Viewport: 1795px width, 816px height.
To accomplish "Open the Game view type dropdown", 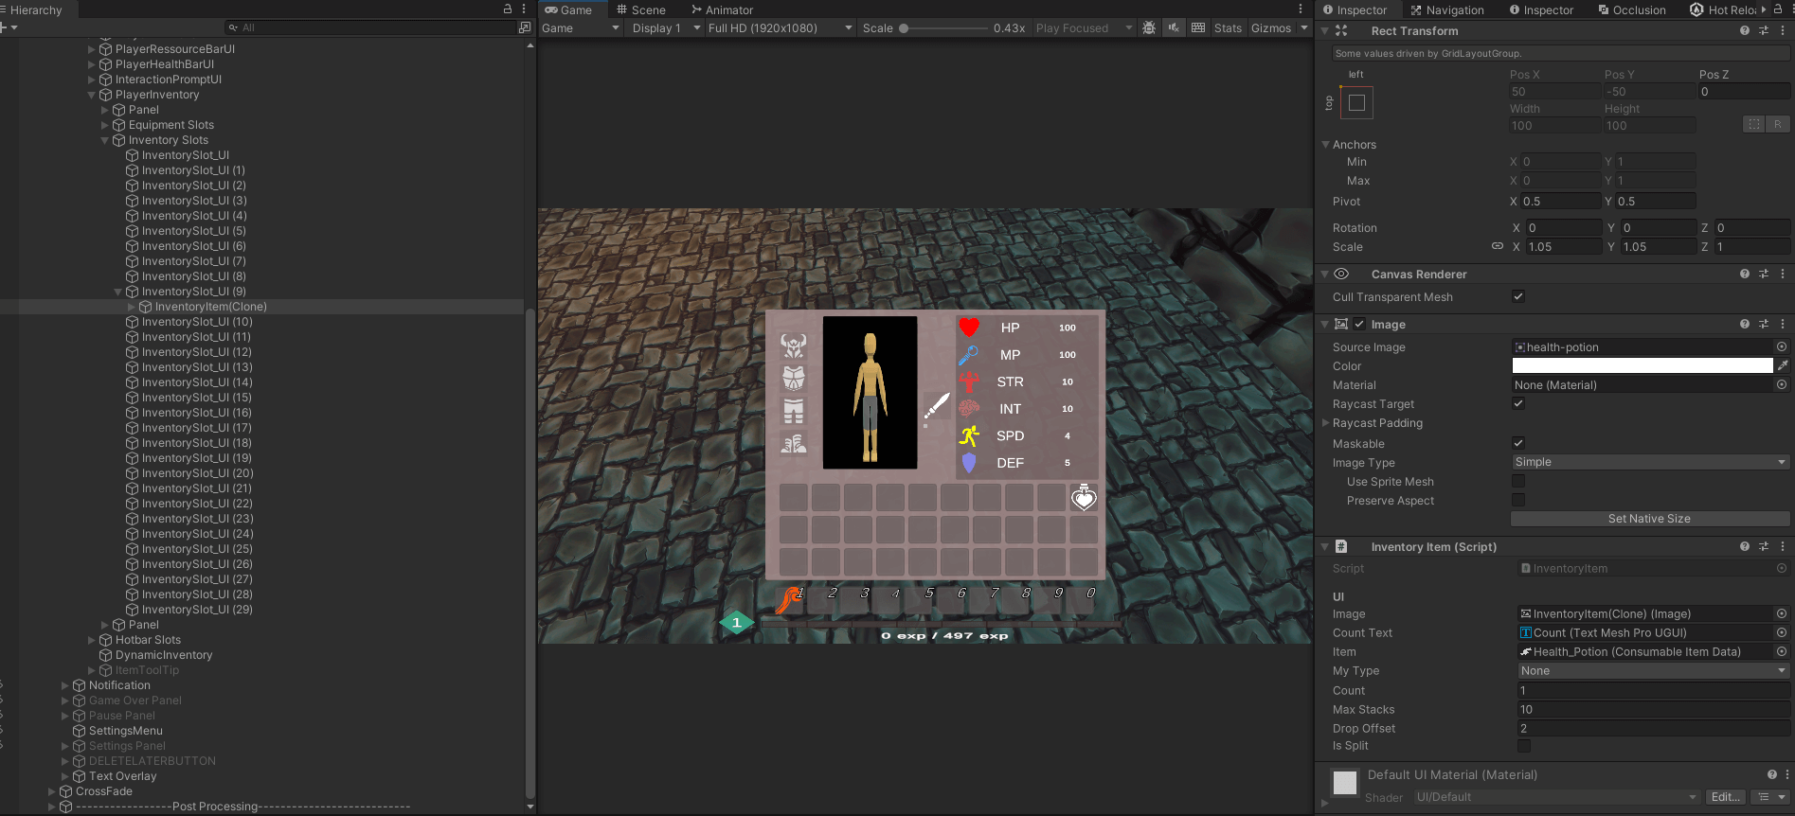I will pyautogui.click(x=581, y=27).
